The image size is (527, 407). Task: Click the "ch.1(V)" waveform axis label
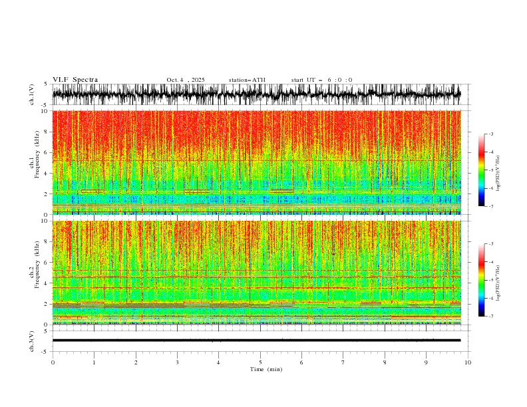click(32, 94)
